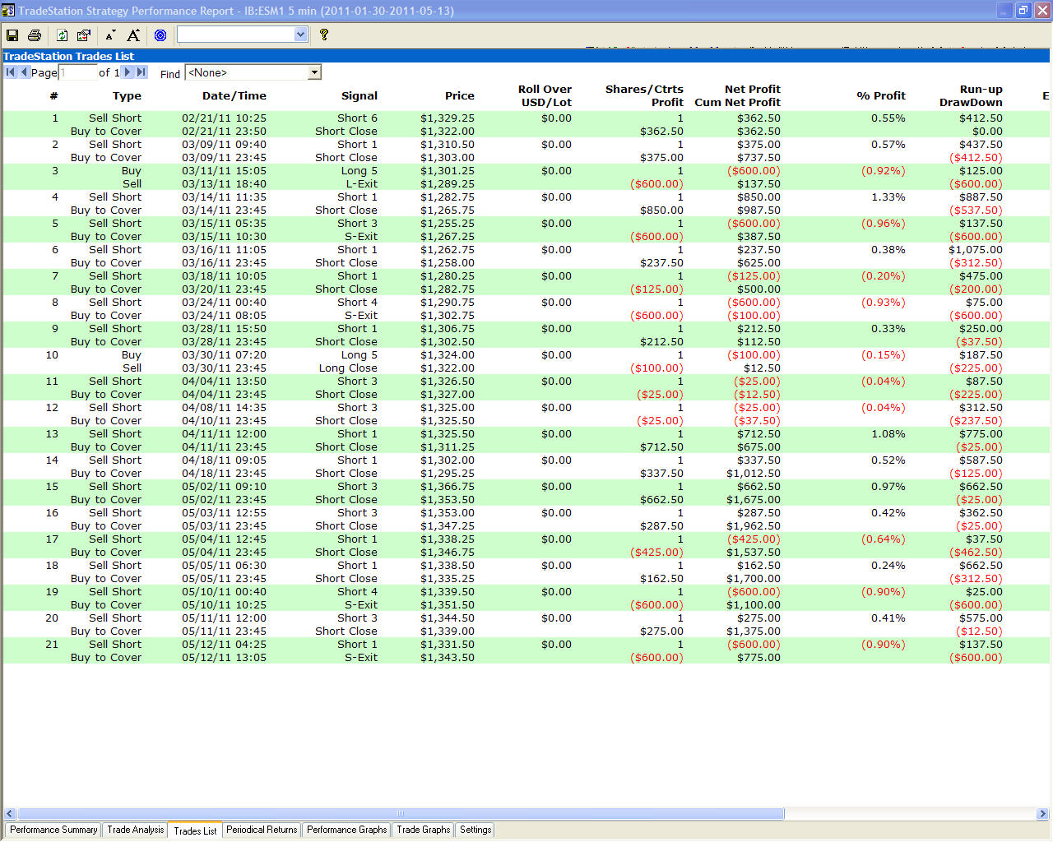
Task: Decrease font size with small A icon
Action: [x=110, y=35]
